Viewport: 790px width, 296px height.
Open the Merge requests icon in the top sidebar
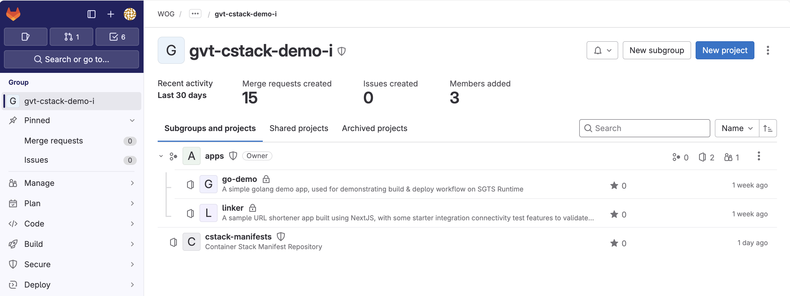(71, 36)
